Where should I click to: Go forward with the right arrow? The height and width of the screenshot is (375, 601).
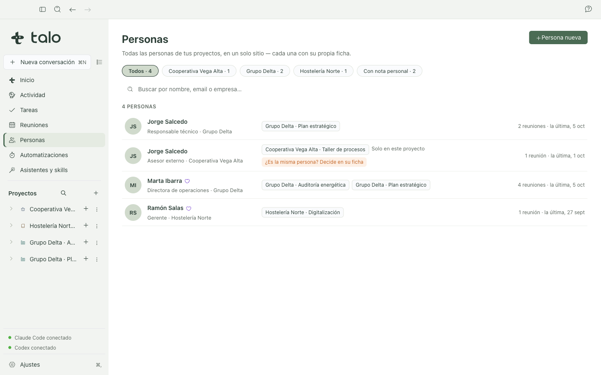tap(88, 10)
